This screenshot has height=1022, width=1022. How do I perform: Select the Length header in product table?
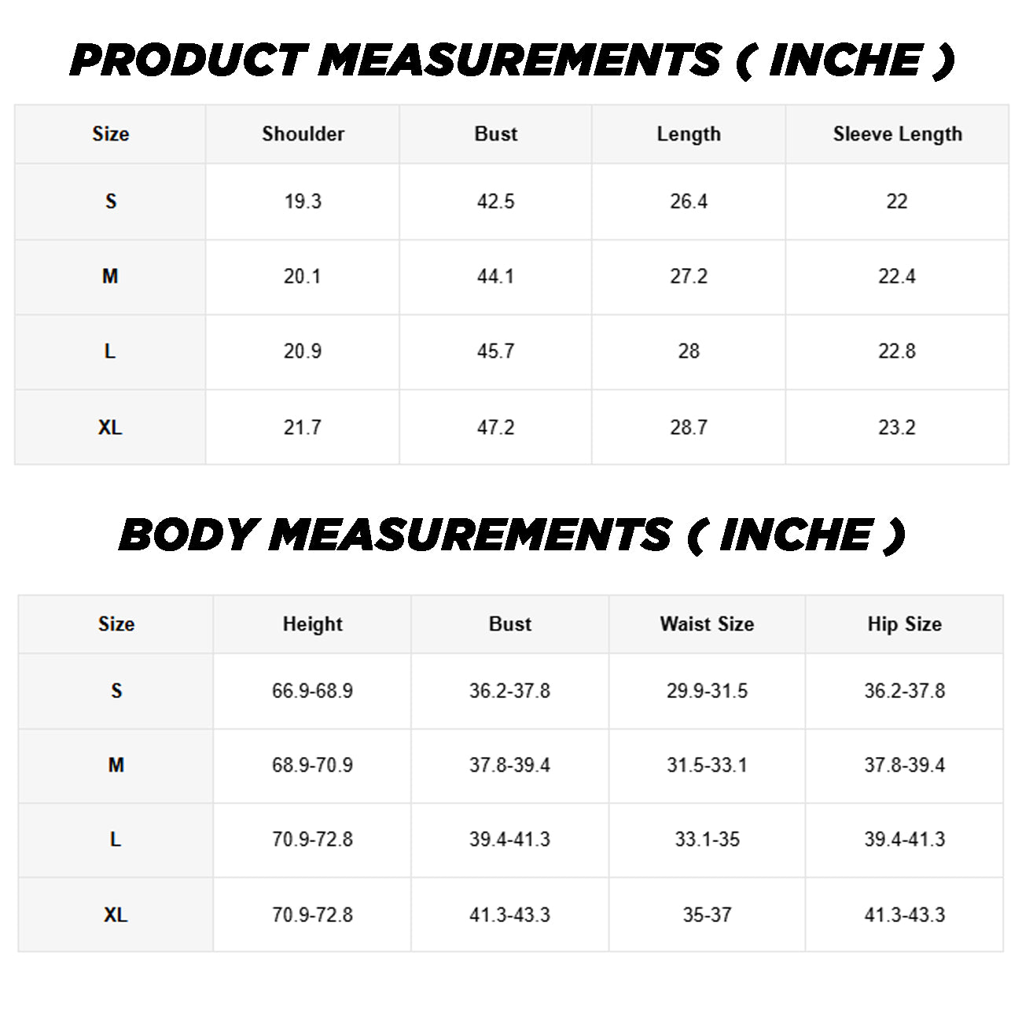(x=689, y=134)
